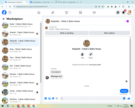Open the taskbar clock 7:19 pm
This screenshot has height=108, width=135.
click(x=126, y=106)
